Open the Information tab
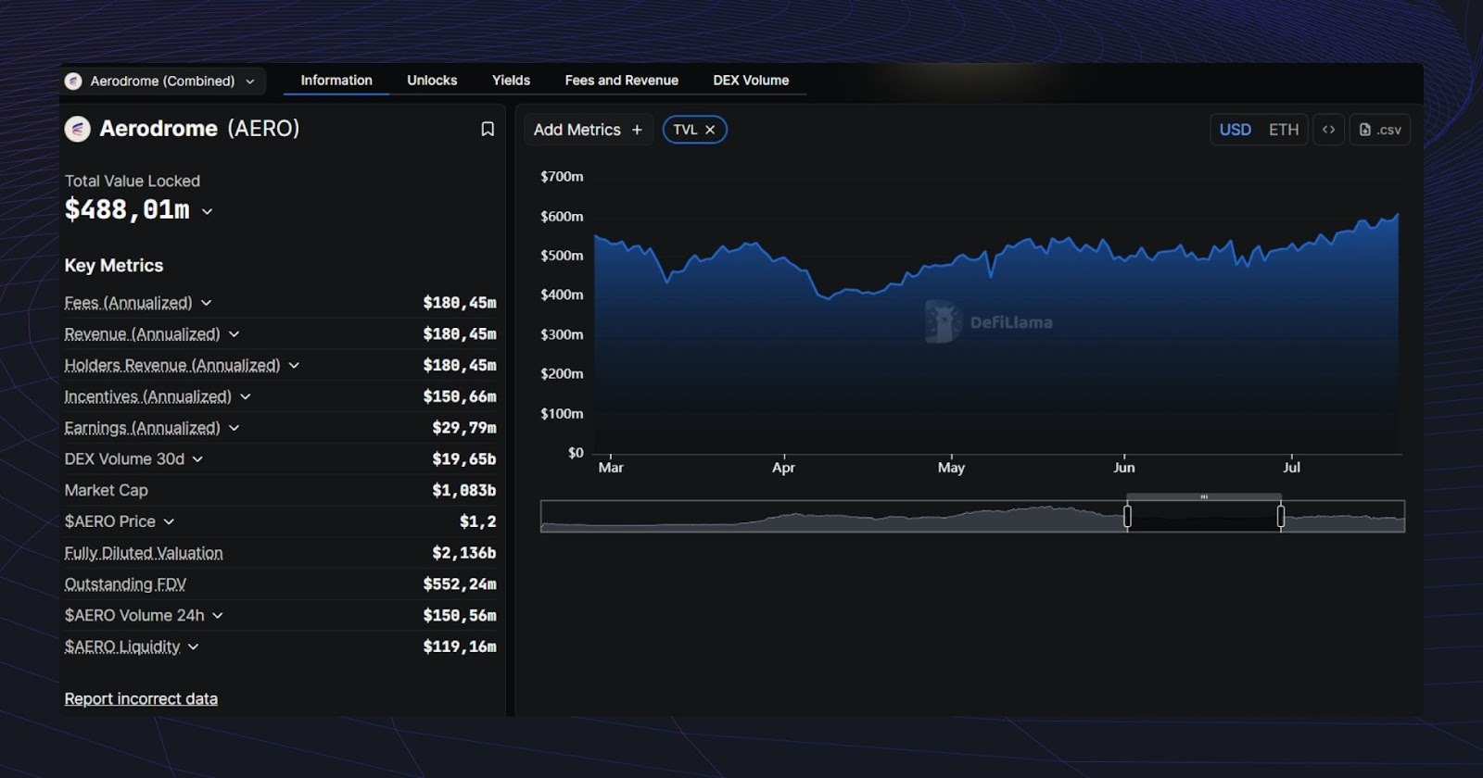Image resolution: width=1483 pixels, height=778 pixels. (x=336, y=81)
